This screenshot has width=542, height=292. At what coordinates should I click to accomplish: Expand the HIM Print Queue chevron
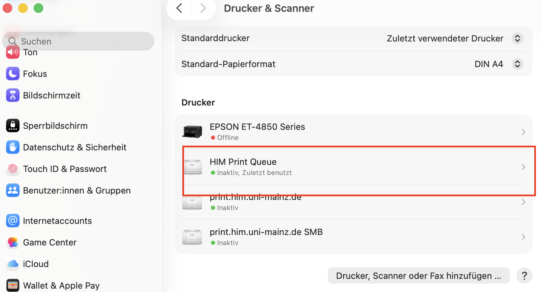(x=523, y=167)
